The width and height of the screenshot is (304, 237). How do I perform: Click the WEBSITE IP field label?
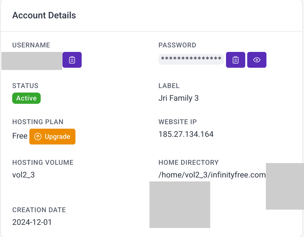(177, 122)
